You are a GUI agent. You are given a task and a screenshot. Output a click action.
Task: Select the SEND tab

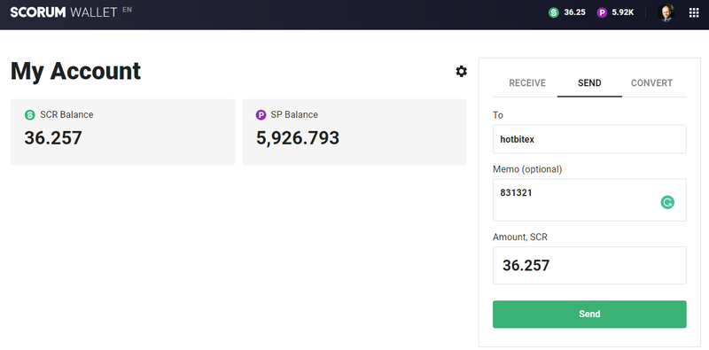coord(589,83)
